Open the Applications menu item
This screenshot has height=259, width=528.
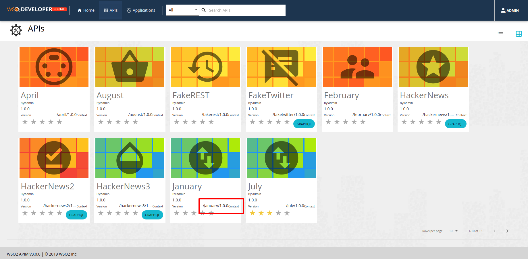click(x=141, y=10)
